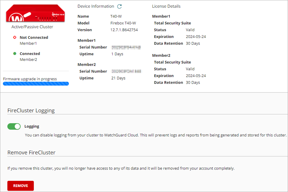Click 'Member2' under Connected status

[28, 60]
